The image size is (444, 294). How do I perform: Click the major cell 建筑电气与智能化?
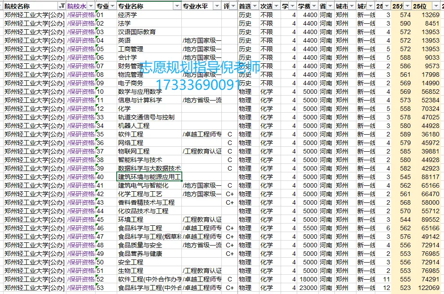click(149, 185)
